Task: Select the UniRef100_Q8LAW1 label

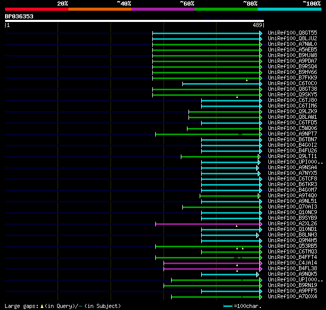Action: click(292, 117)
